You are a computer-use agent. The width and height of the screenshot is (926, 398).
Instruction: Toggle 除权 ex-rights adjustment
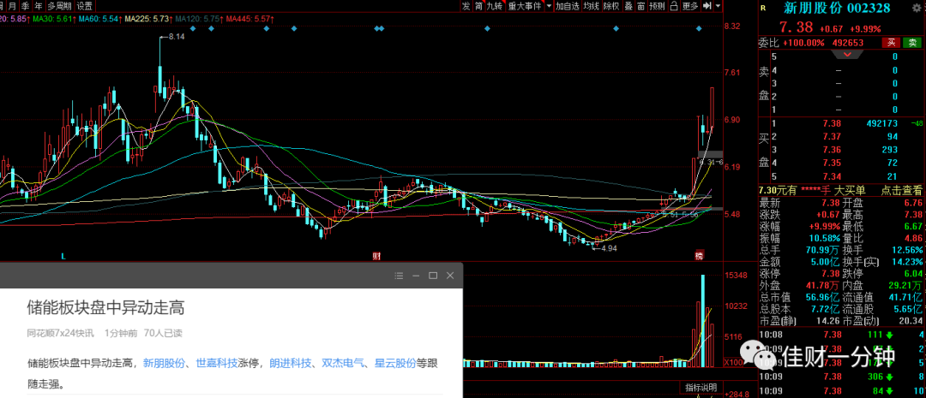[611, 6]
